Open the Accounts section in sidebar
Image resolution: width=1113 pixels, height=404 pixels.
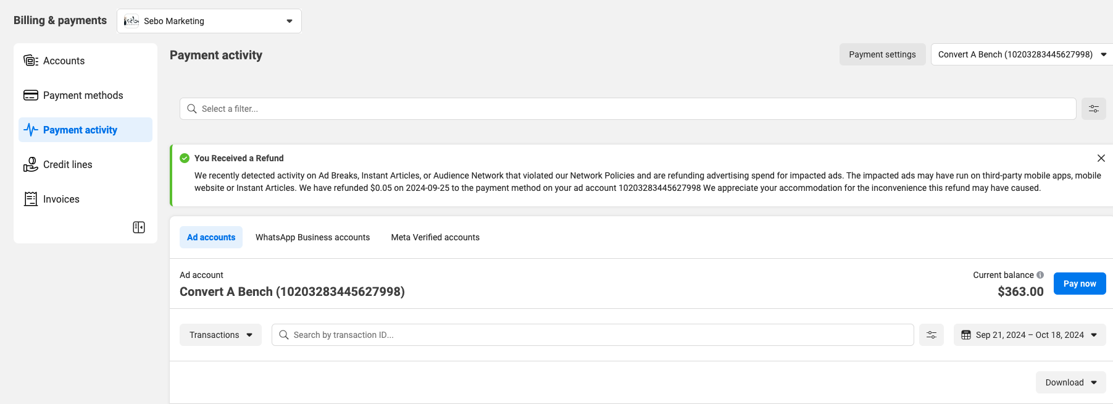pyautogui.click(x=85, y=61)
